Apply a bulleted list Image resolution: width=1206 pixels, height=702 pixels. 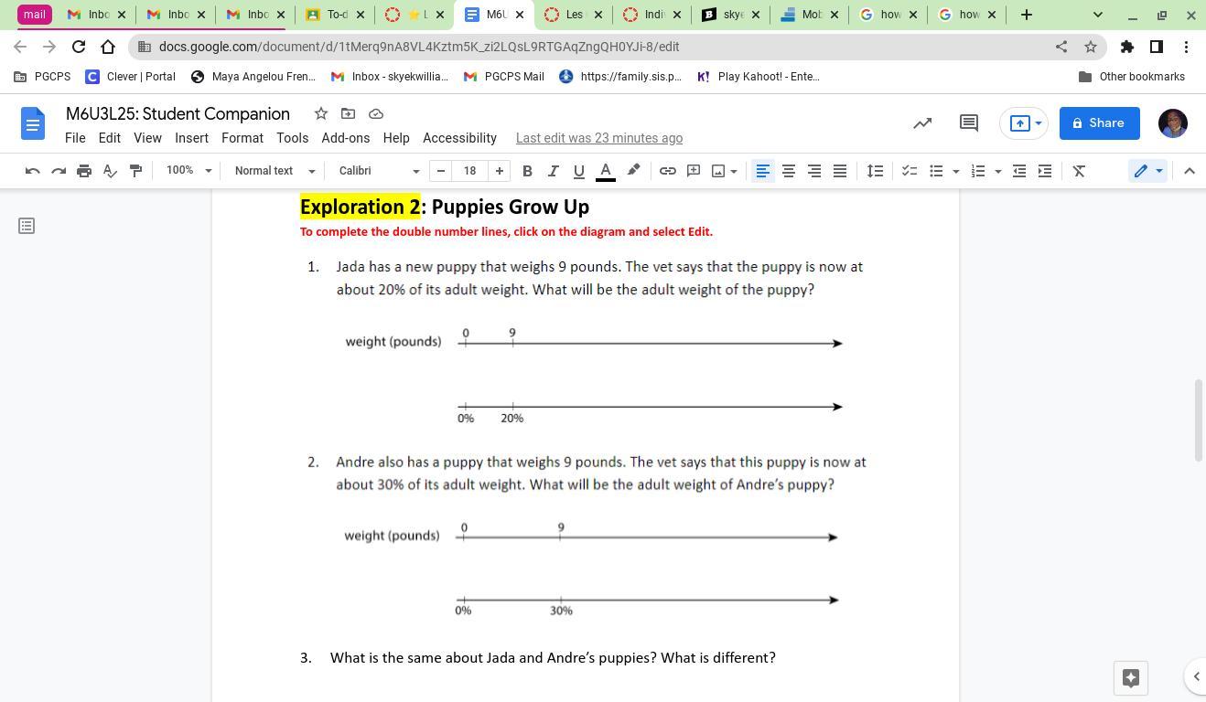tap(936, 171)
